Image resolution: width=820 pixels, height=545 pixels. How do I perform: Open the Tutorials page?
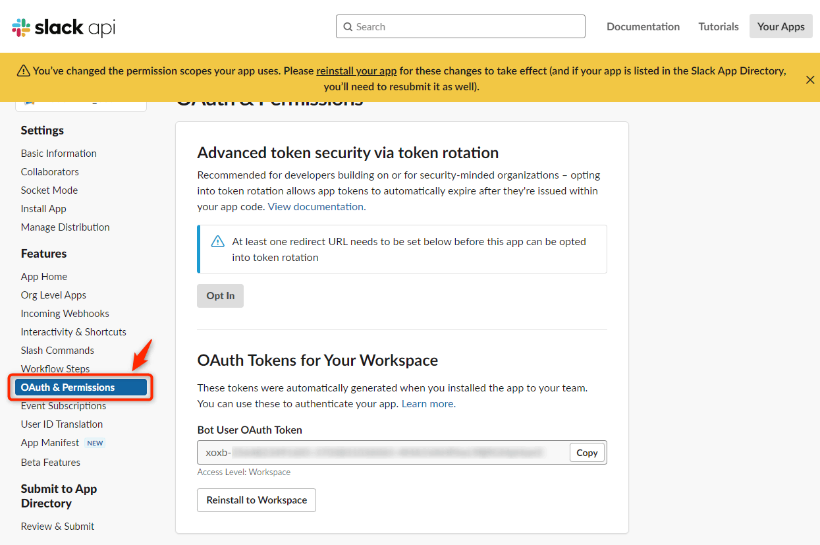tap(719, 26)
